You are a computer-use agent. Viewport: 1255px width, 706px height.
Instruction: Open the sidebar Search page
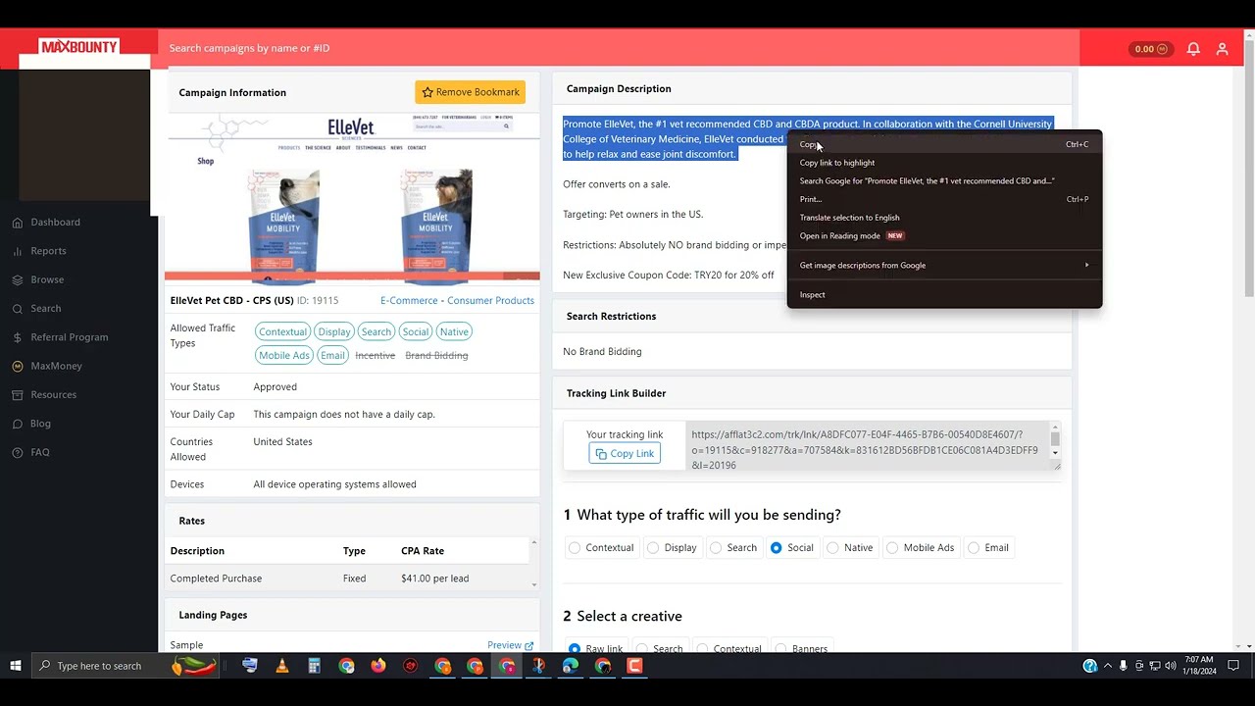tap(45, 308)
